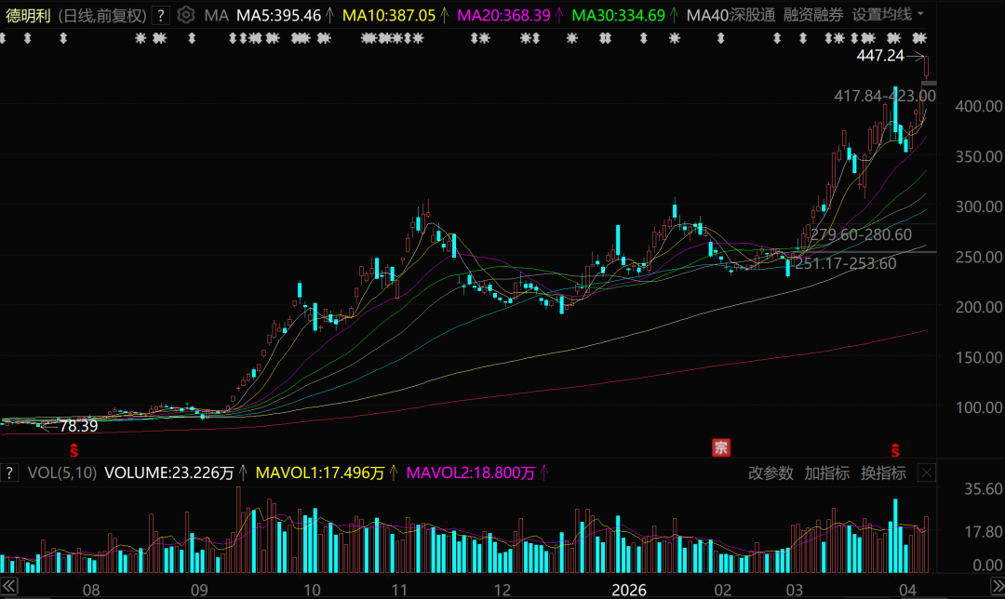Click the 400.00 price axis label
This screenshot has width=1005, height=599.
point(979,106)
